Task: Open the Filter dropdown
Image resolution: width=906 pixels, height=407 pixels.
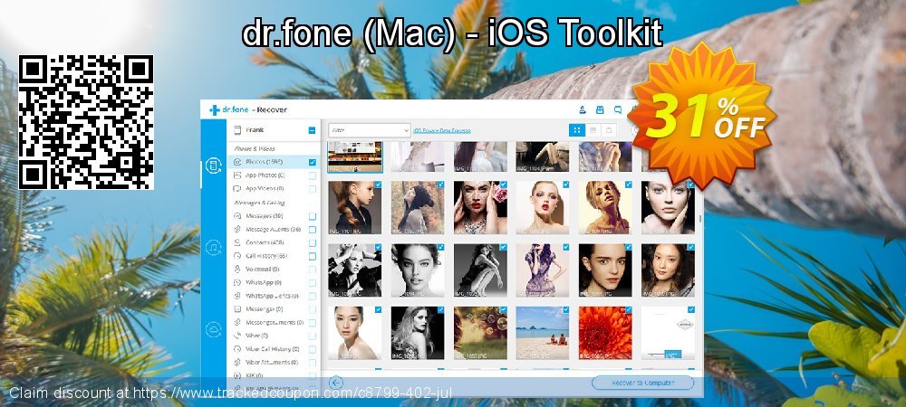Action: (370, 130)
